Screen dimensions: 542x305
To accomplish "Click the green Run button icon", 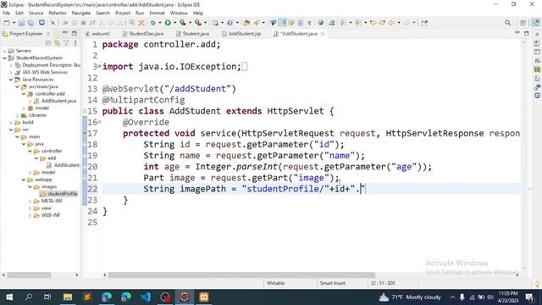I will pos(168,23).
